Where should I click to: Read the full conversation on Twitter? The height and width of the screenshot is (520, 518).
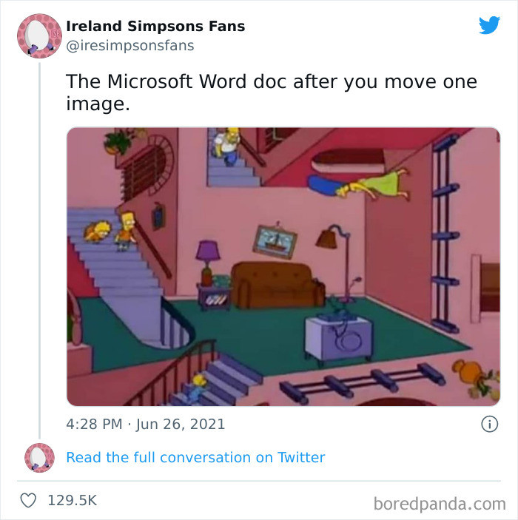click(195, 457)
